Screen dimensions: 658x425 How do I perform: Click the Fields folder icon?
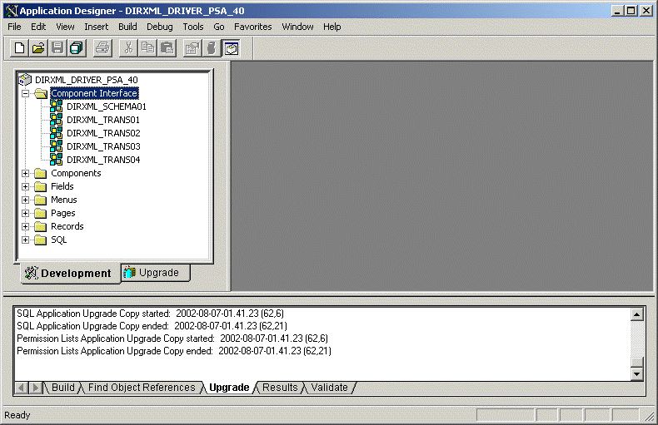coord(41,186)
